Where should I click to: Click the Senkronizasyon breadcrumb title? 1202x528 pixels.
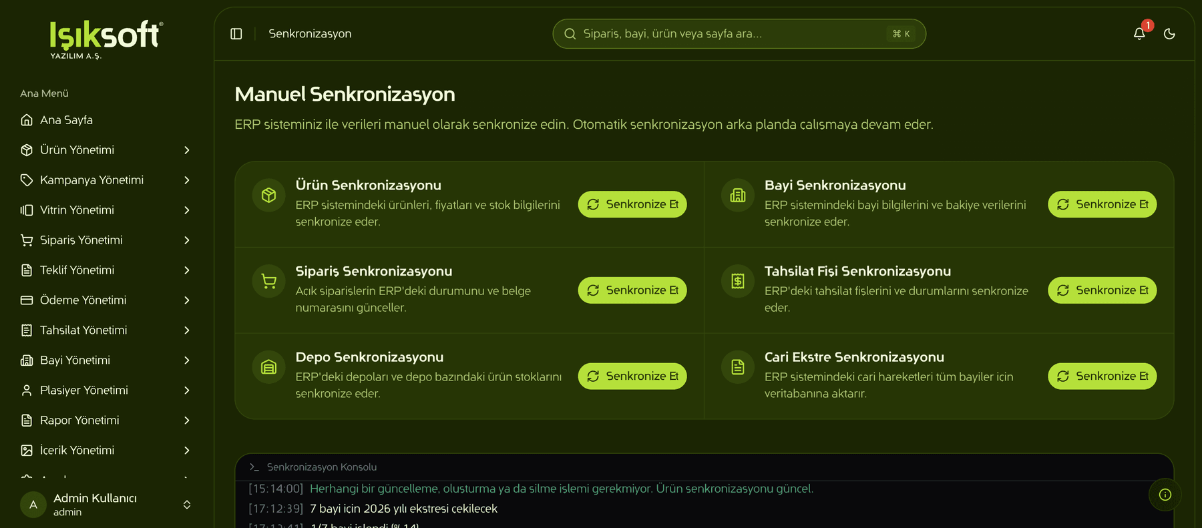(x=310, y=34)
